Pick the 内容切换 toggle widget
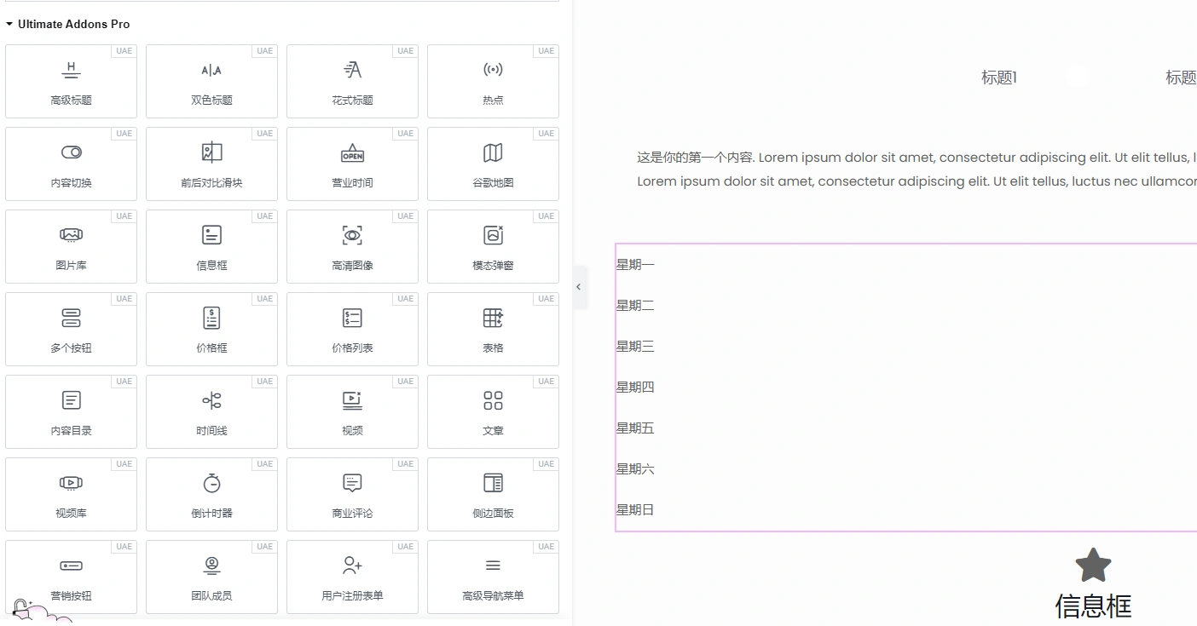 (71, 164)
